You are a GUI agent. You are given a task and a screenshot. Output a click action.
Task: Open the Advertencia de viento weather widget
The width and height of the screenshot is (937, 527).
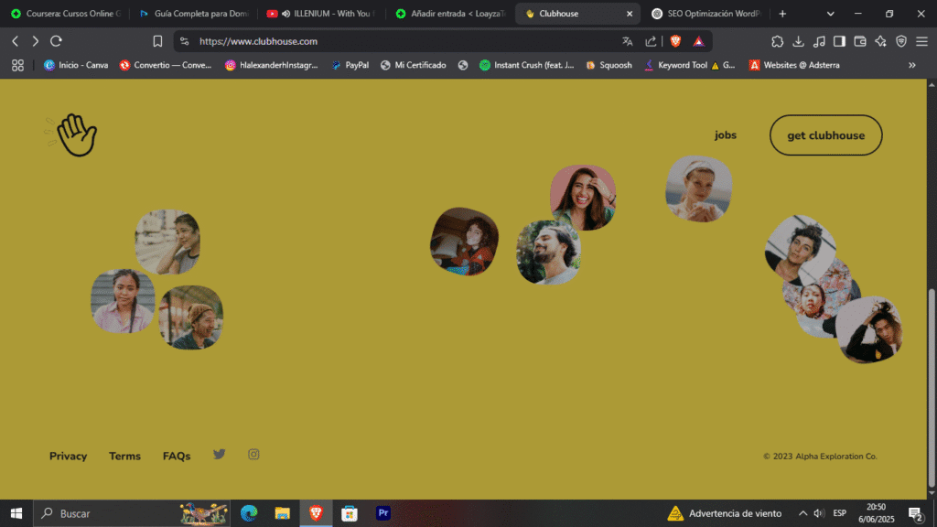click(725, 513)
